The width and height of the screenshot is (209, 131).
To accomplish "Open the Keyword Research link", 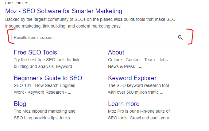I will click(46, 92).
